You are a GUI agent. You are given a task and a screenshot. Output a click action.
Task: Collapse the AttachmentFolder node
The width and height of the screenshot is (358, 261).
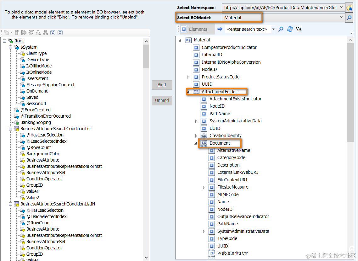pos(188,92)
